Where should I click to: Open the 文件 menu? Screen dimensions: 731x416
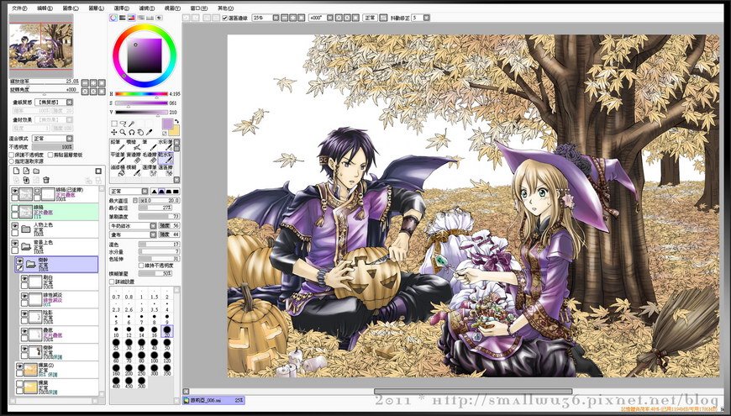click(x=19, y=8)
